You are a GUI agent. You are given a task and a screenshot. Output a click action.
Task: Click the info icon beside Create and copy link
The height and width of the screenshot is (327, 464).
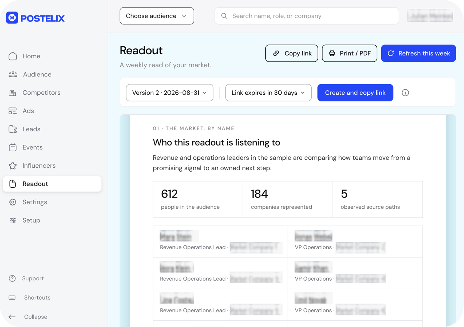[x=405, y=93]
